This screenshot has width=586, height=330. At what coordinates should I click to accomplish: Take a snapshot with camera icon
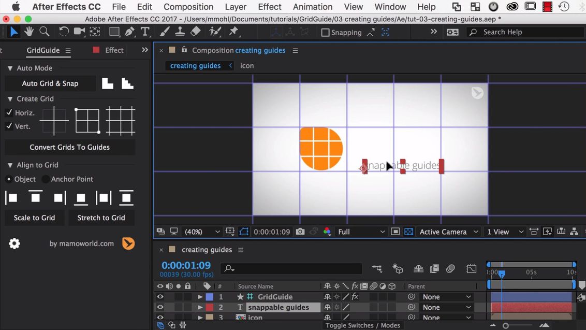tap(300, 232)
